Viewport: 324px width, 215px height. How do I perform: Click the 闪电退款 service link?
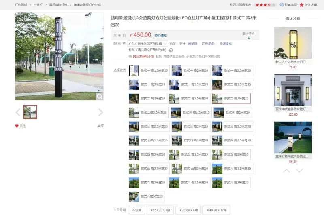tap(208, 44)
